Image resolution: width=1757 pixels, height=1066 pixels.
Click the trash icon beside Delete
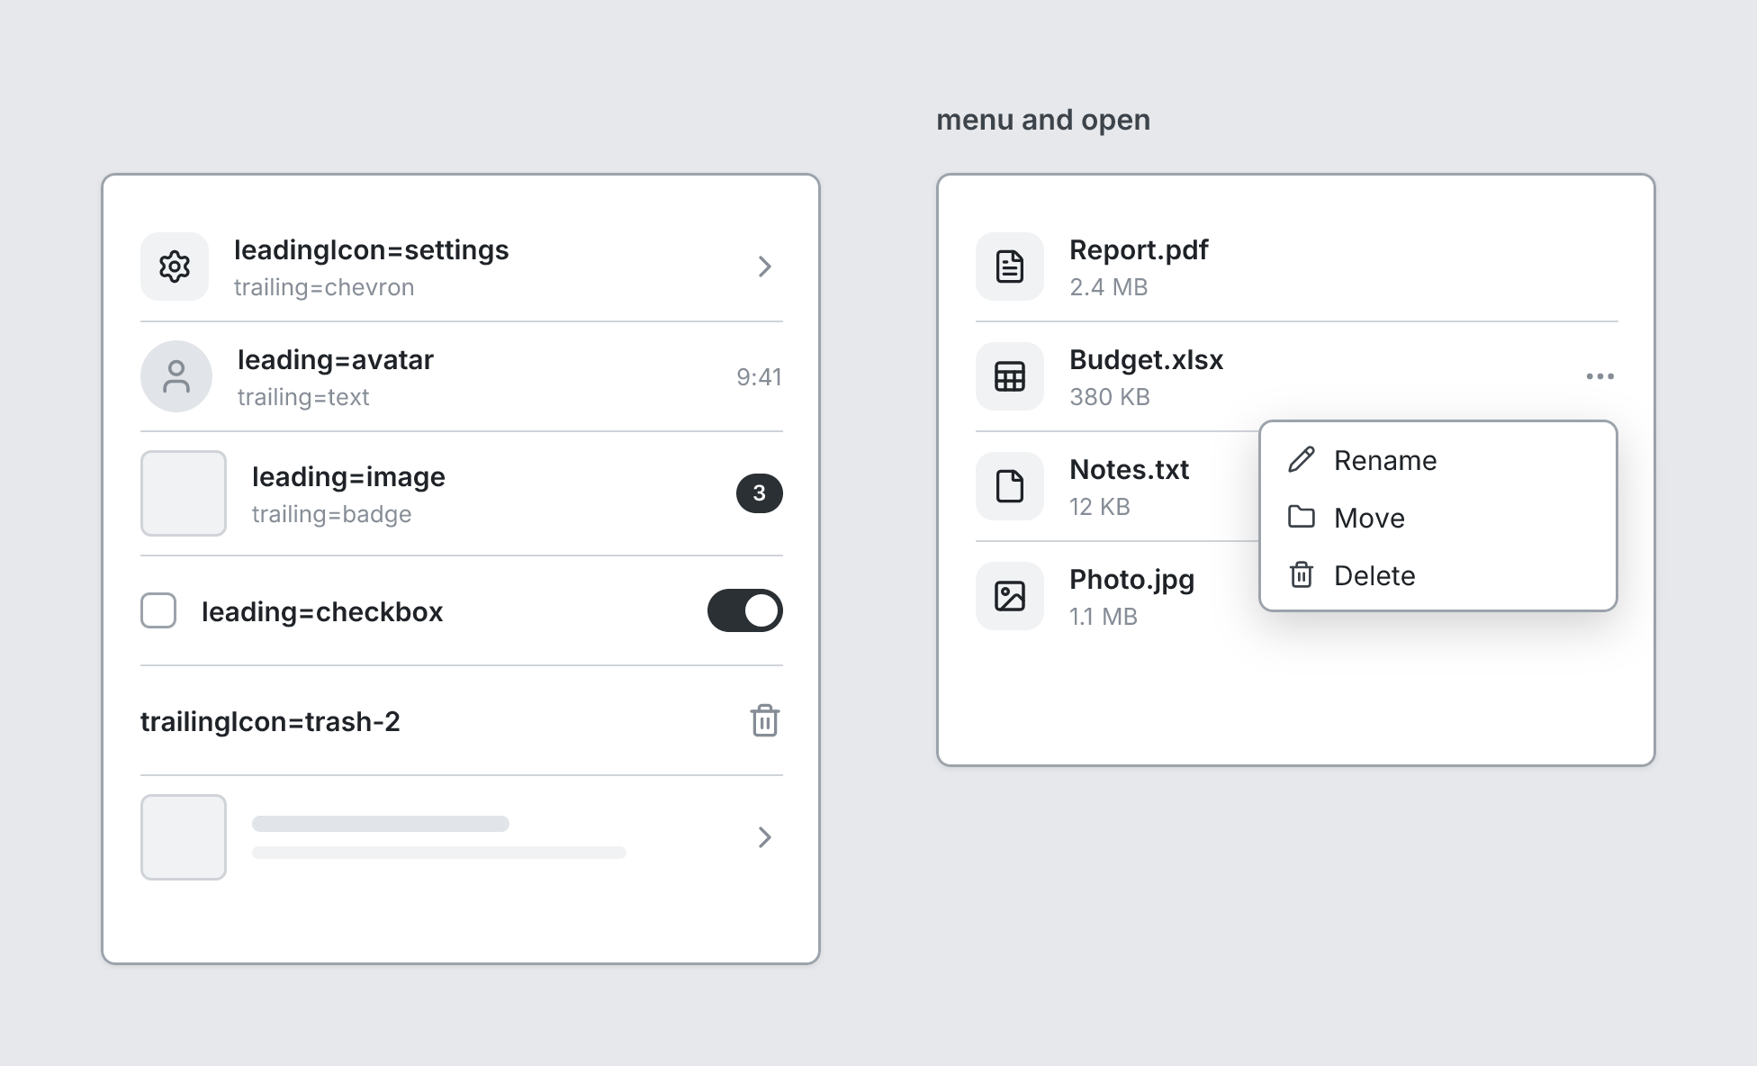click(x=1302, y=574)
